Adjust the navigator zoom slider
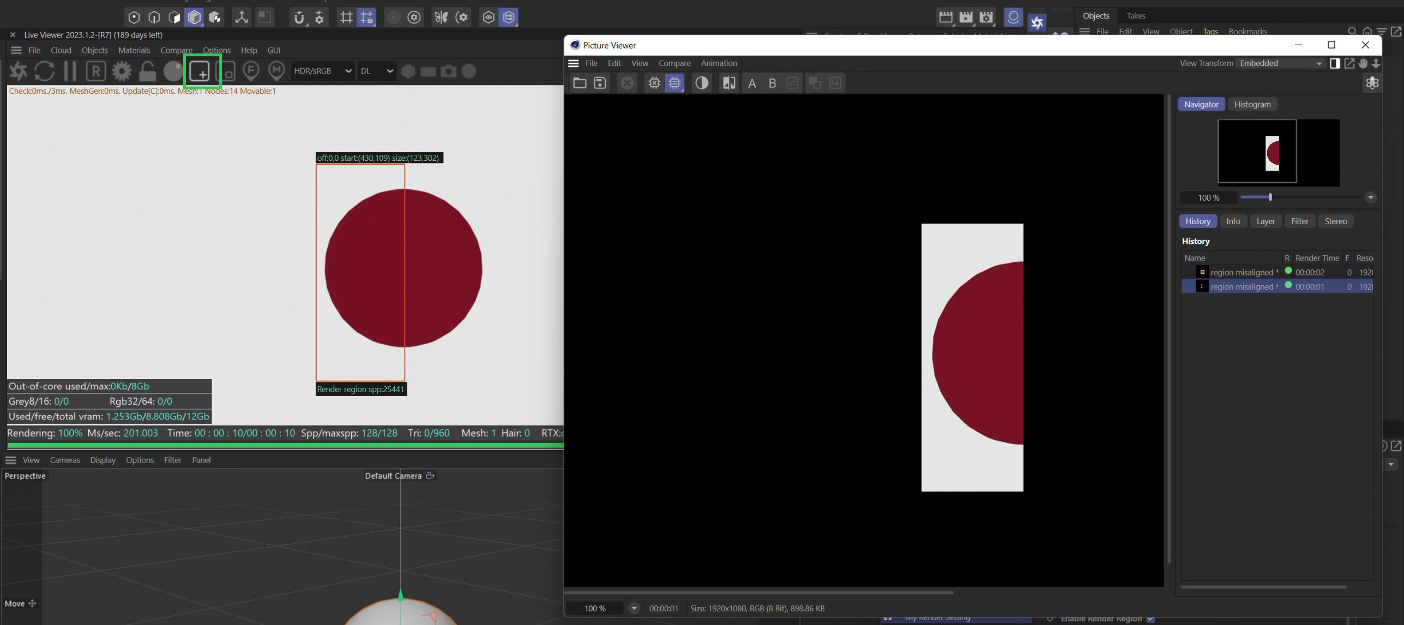1404x625 pixels. click(1270, 197)
